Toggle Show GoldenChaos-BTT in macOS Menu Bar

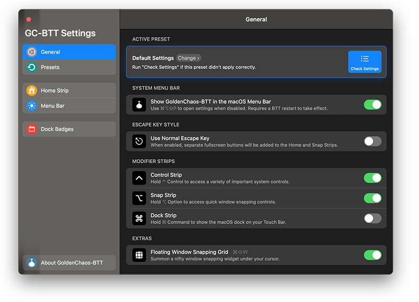(373, 105)
